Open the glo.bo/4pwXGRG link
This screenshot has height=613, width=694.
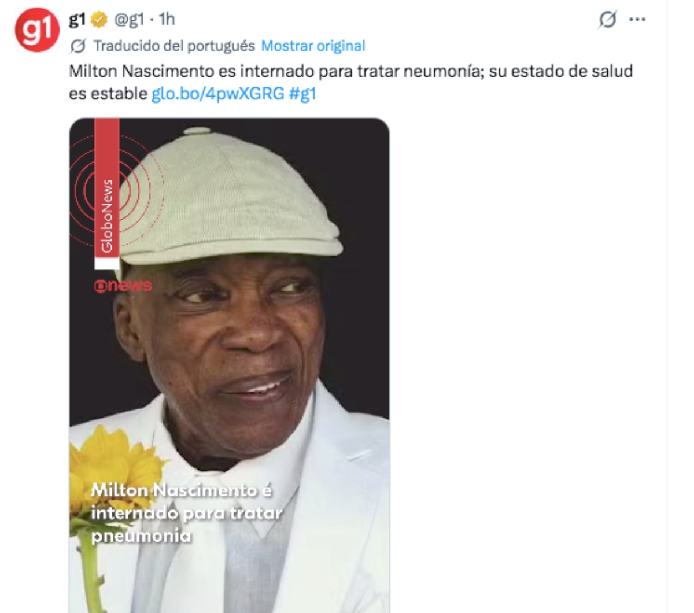click(x=217, y=93)
